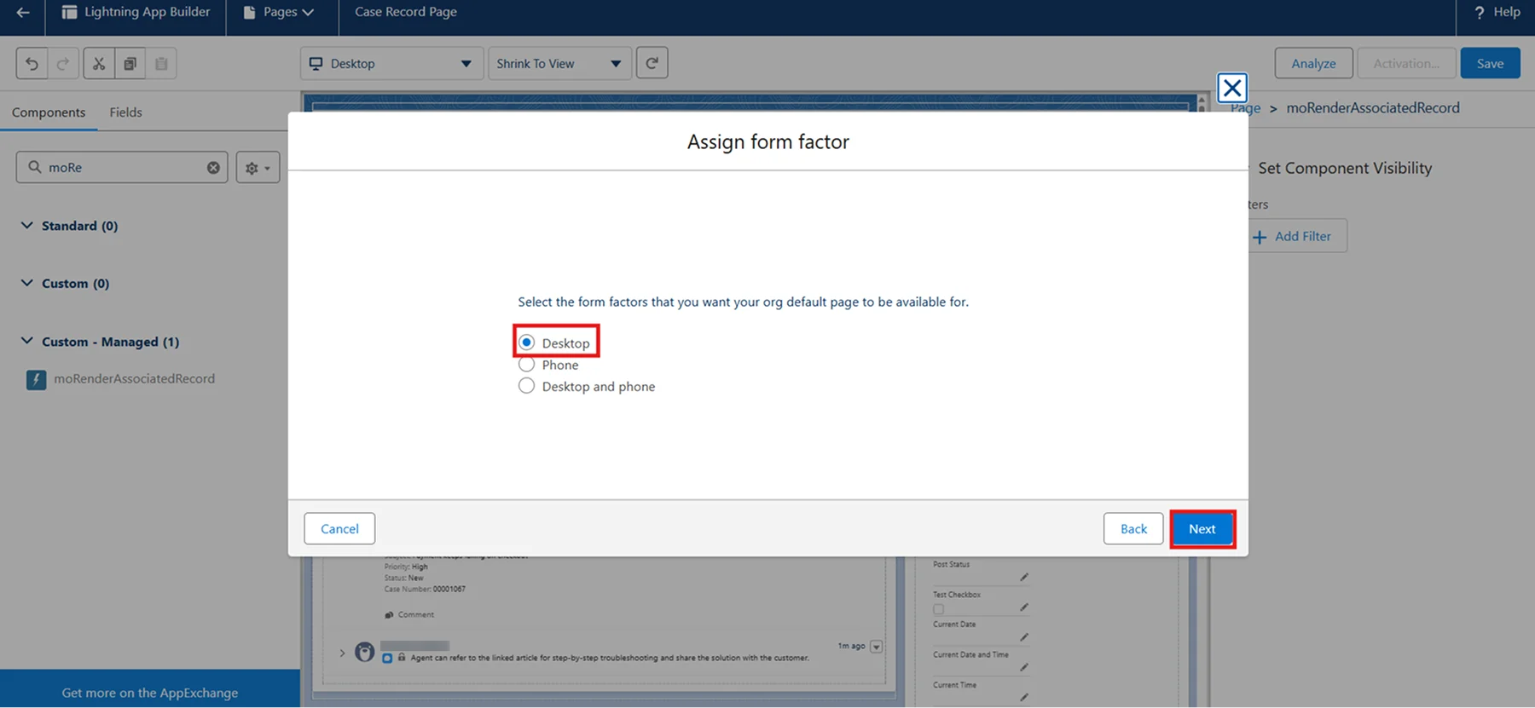Click the pencil icon next to Current Date

tap(1024, 637)
